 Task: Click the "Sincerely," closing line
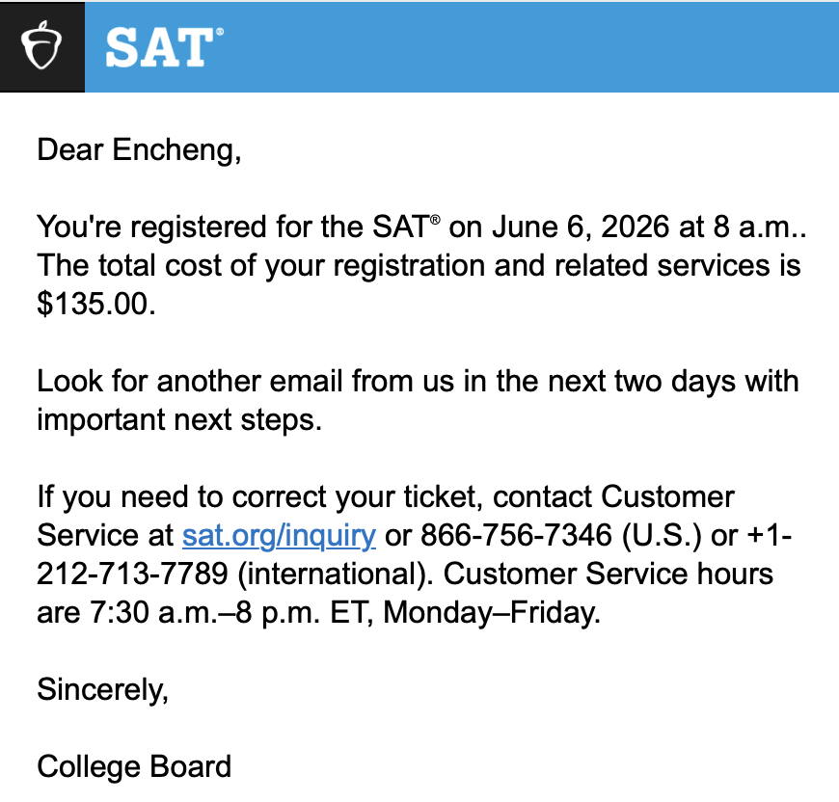(x=102, y=689)
